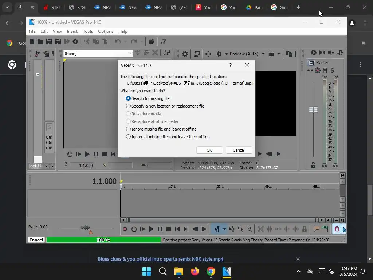
Task: Click the Record button in timeline transport
Action: 125,229
